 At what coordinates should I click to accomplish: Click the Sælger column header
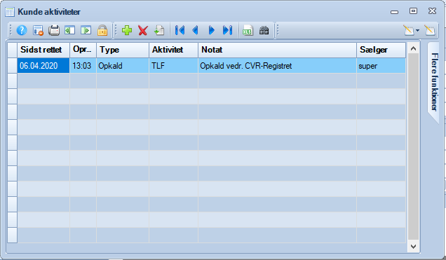pos(381,50)
